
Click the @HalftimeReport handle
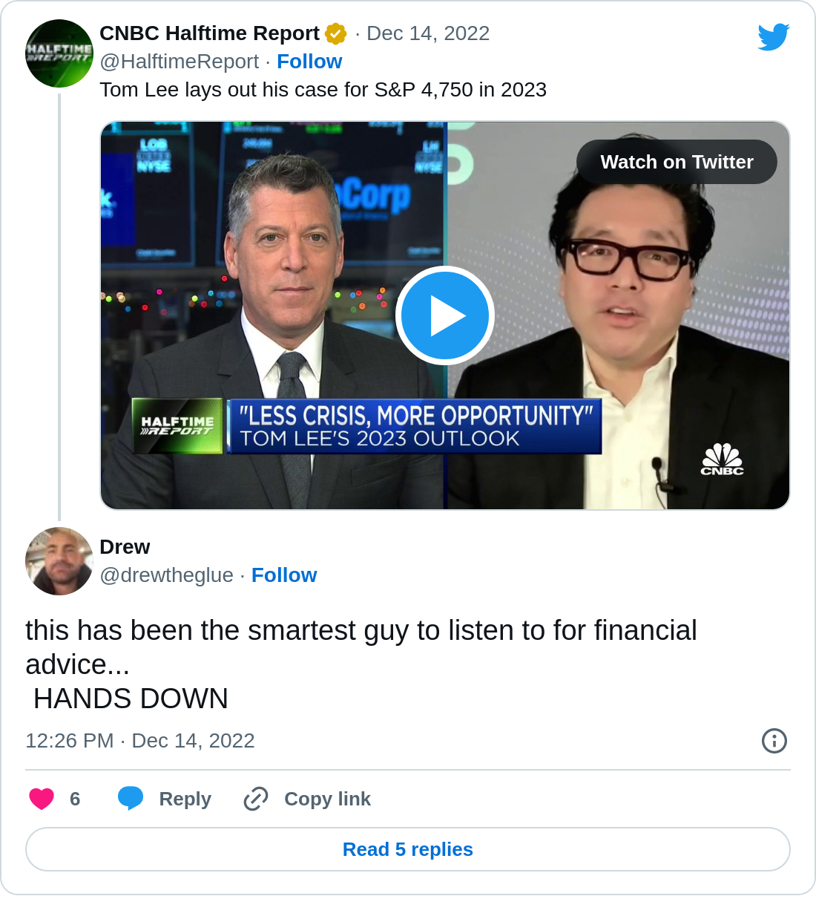coord(180,61)
